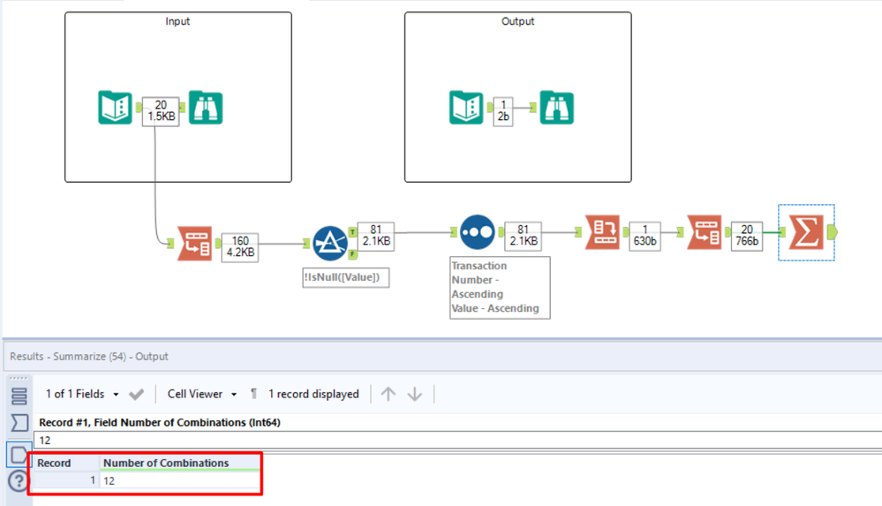The height and width of the screenshot is (506, 882).
Task: Select the Sort tool on the canvas
Action: coord(477,232)
